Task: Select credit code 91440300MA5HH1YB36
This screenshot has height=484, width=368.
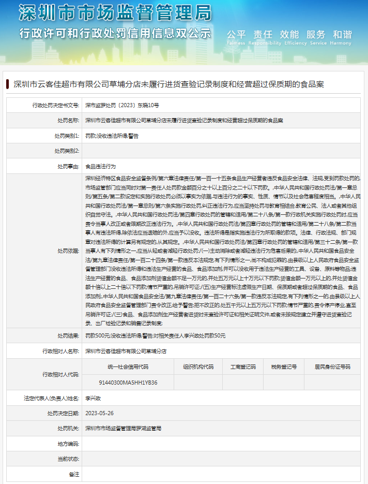Action: pyautogui.click(x=128, y=383)
